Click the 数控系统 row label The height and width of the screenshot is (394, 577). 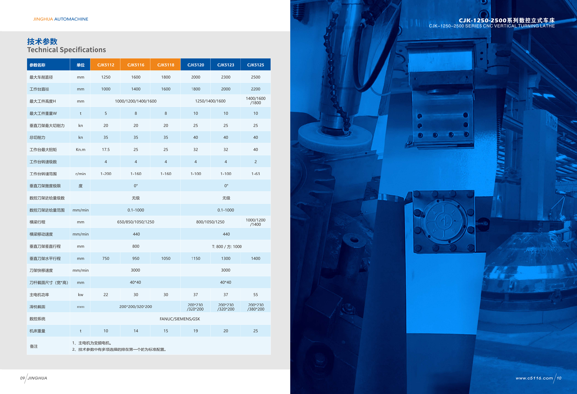click(x=37, y=319)
